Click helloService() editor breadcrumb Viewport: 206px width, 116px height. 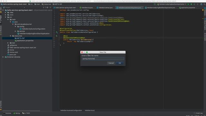click(90, 111)
